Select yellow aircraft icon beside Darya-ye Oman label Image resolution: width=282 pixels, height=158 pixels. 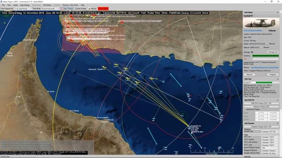104,68
